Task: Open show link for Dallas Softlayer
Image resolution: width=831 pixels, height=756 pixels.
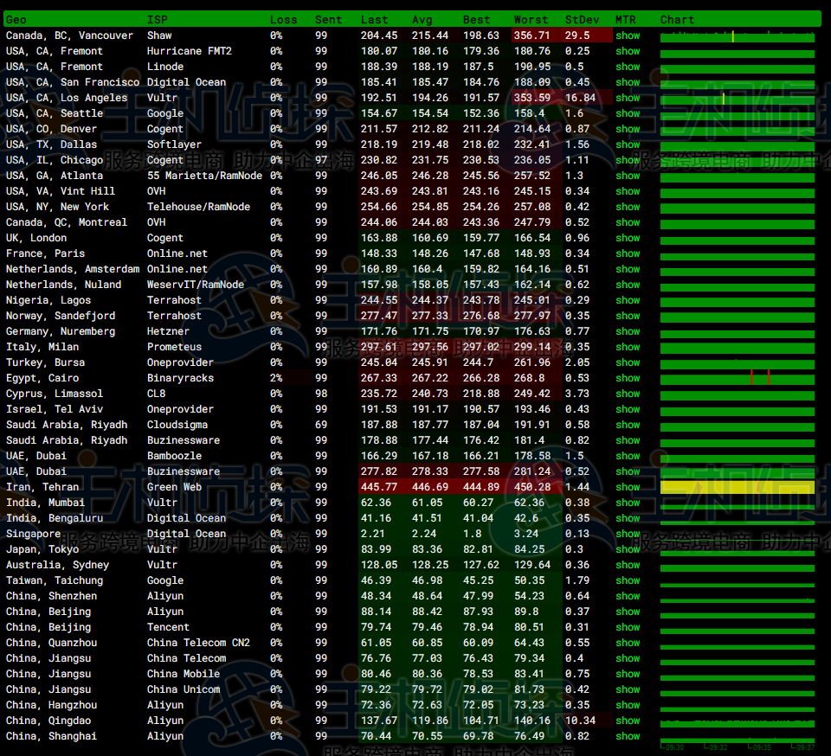Action: click(x=628, y=144)
